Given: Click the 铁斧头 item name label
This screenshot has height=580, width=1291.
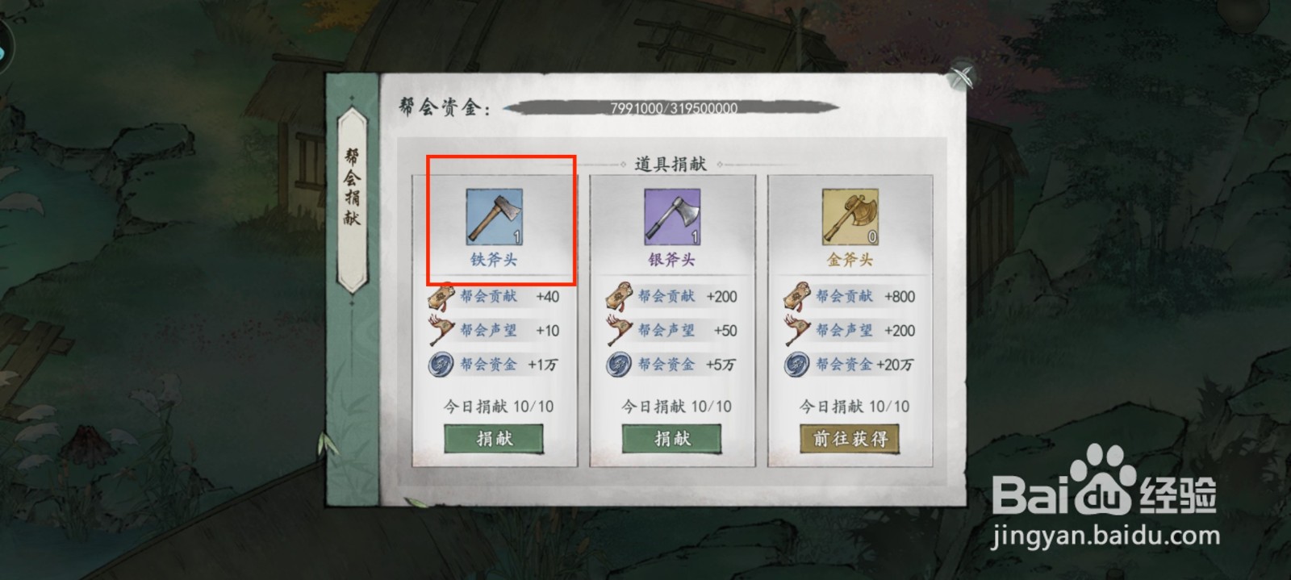Looking at the screenshot, I should click(x=494, y=260).
